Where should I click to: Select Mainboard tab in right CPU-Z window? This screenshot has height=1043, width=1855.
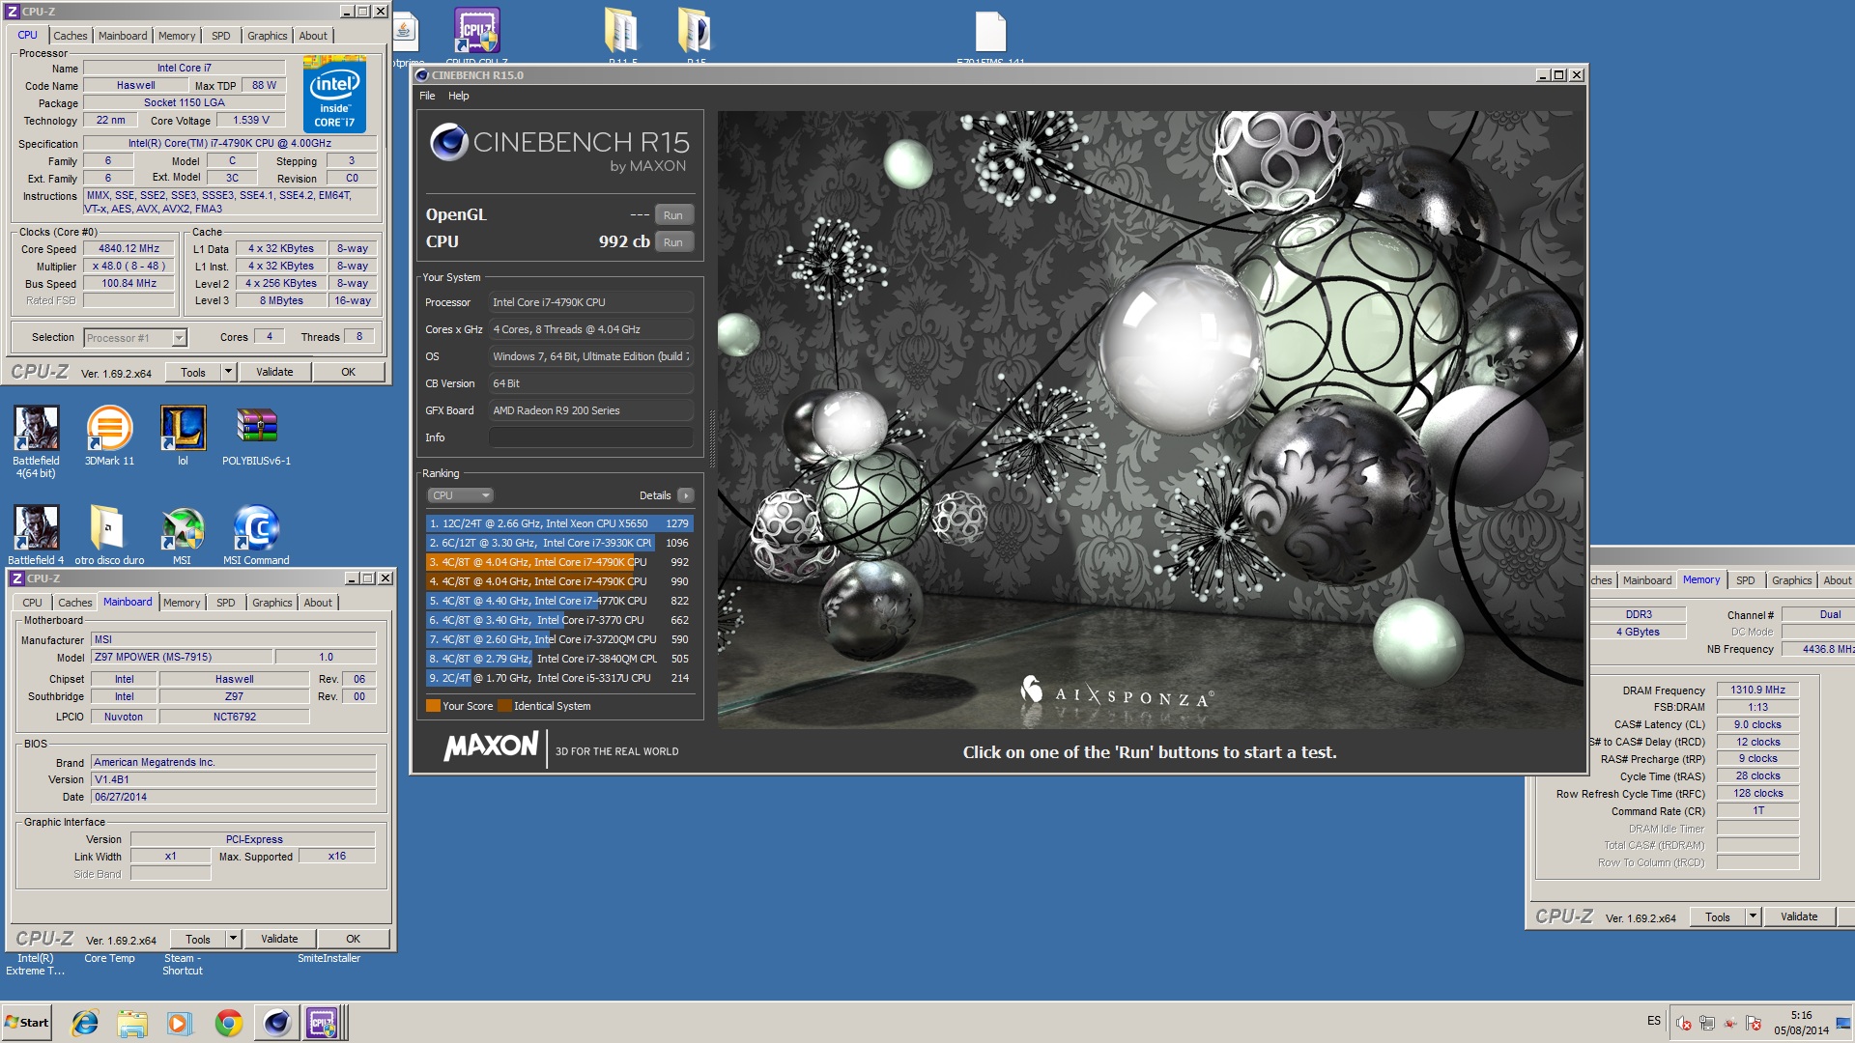click(1646, 580)
